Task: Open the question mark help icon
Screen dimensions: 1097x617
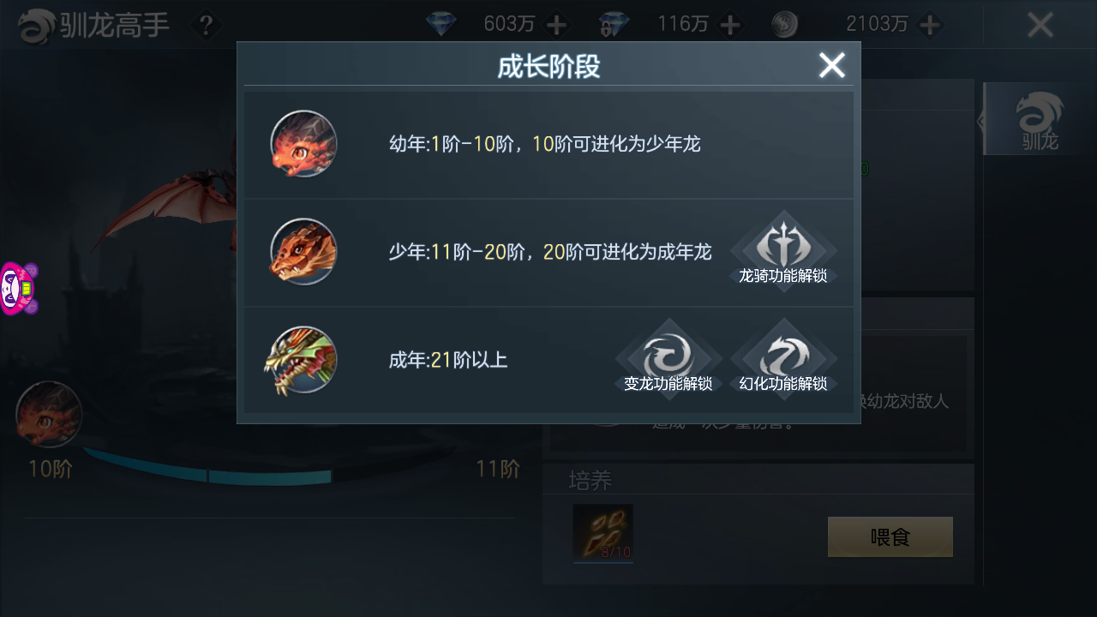Action: tap(206, 25)
